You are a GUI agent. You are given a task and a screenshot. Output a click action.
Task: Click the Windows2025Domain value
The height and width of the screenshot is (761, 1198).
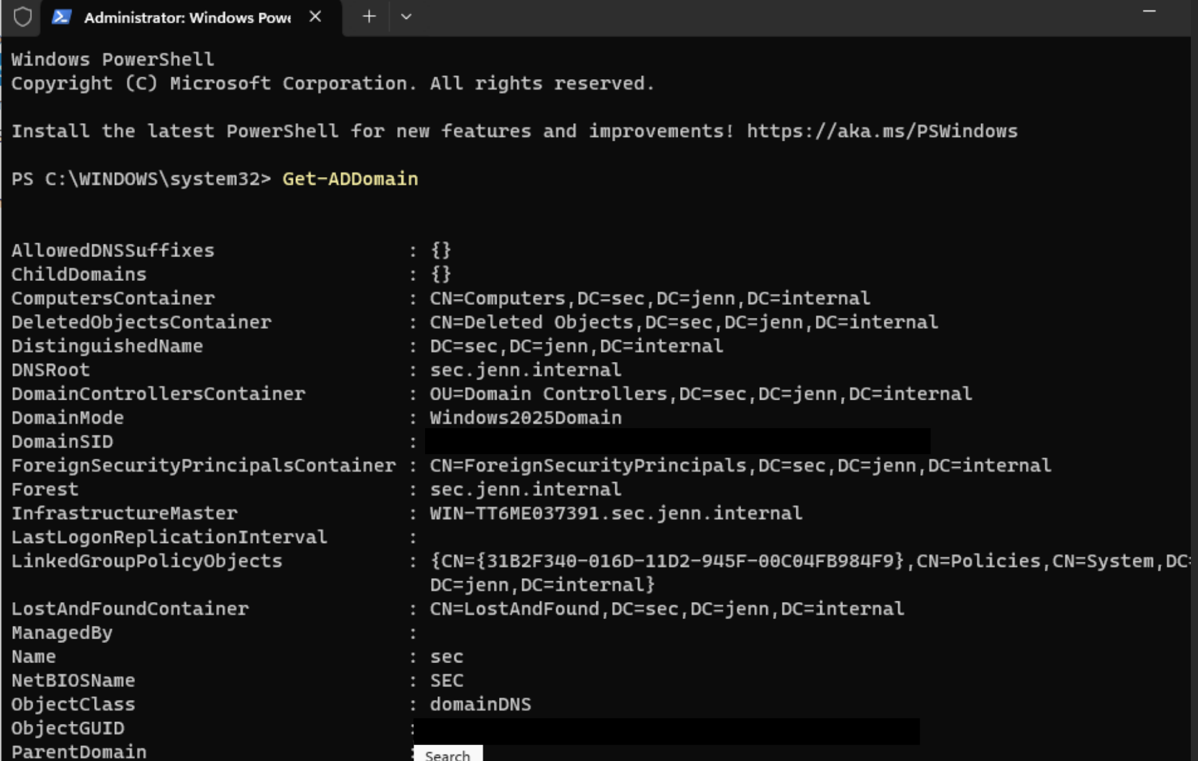pos(526,418)
